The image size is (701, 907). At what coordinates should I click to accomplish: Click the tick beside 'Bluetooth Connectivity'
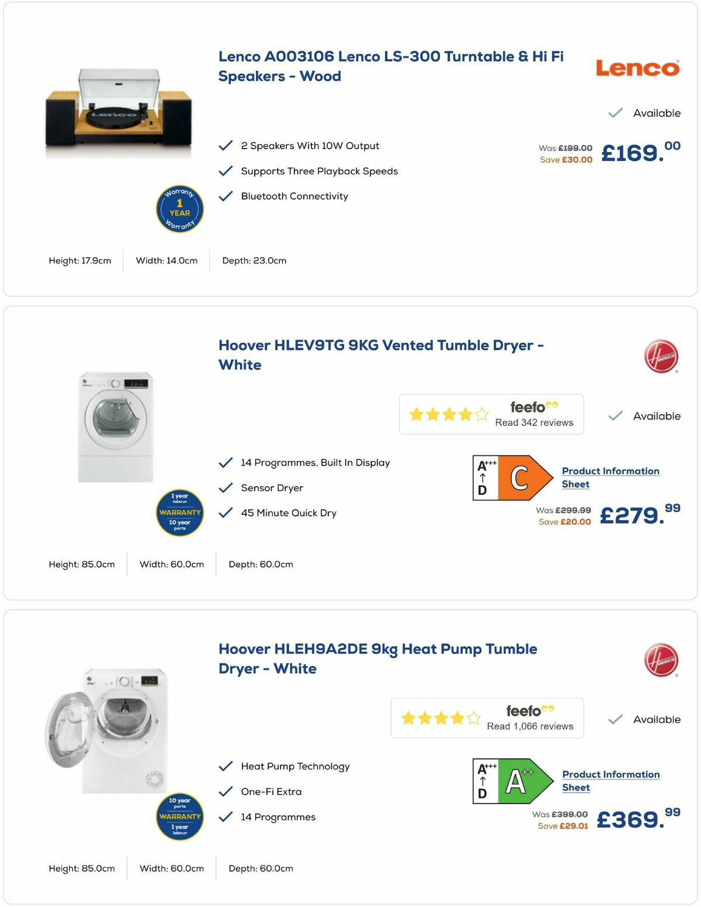tap(224, 196)
